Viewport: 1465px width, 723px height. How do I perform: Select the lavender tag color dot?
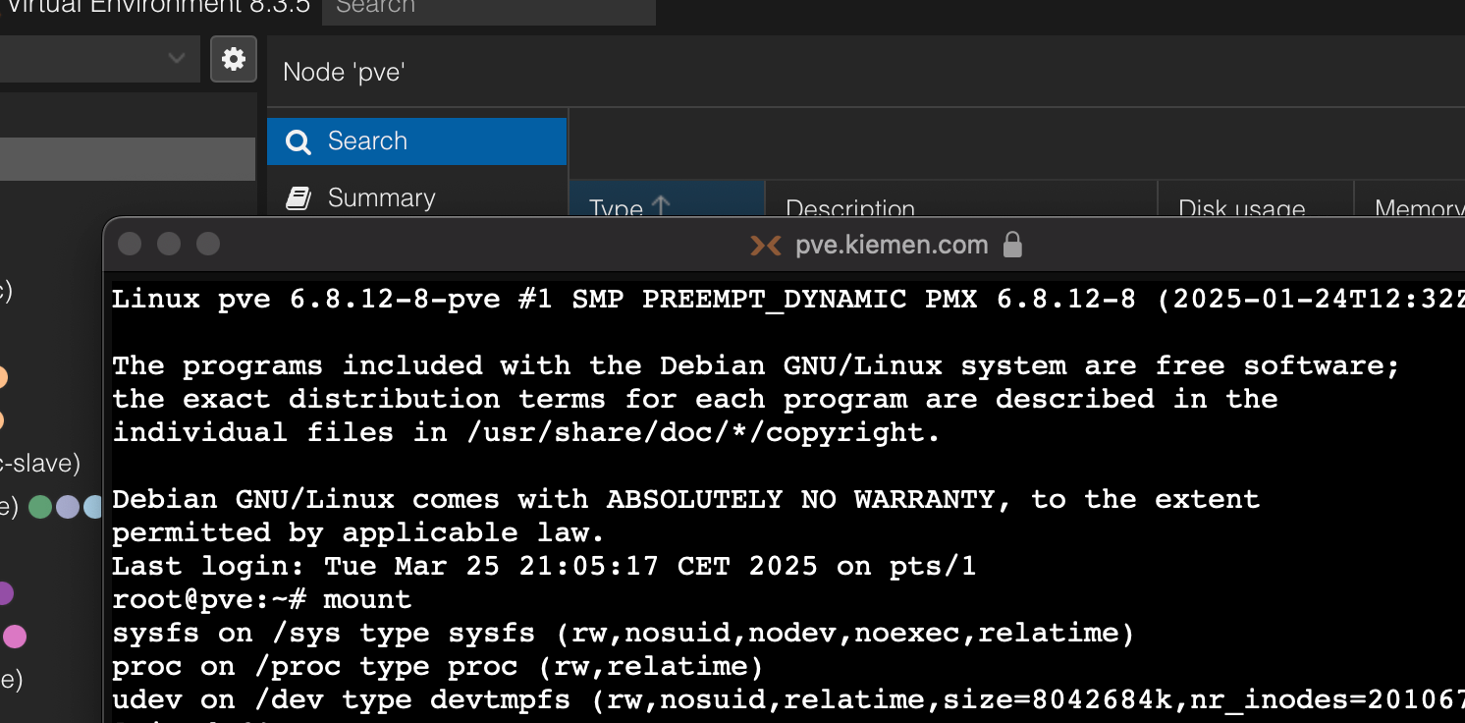[x=68, y=507]
